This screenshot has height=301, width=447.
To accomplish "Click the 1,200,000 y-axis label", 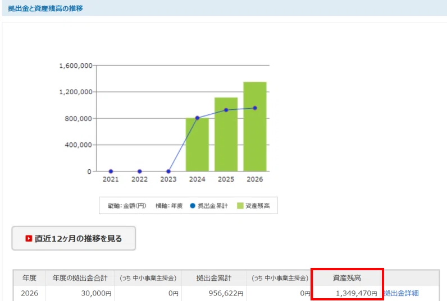I will pyautogui.click(x=76, y=92).
